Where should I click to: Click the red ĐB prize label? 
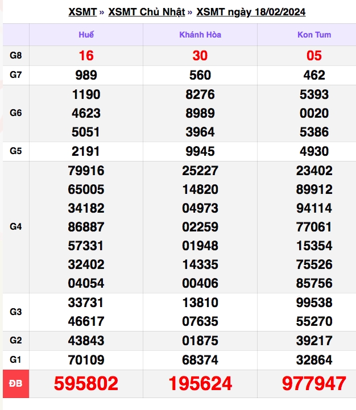tap(16, 384)
